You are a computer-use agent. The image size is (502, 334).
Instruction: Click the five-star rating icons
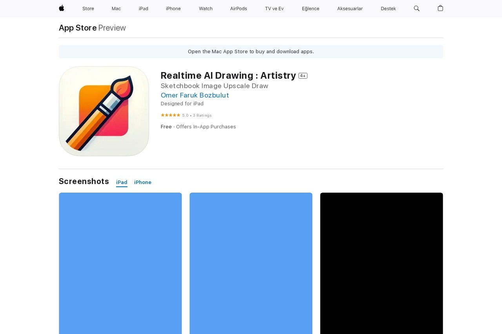(171, 115)
